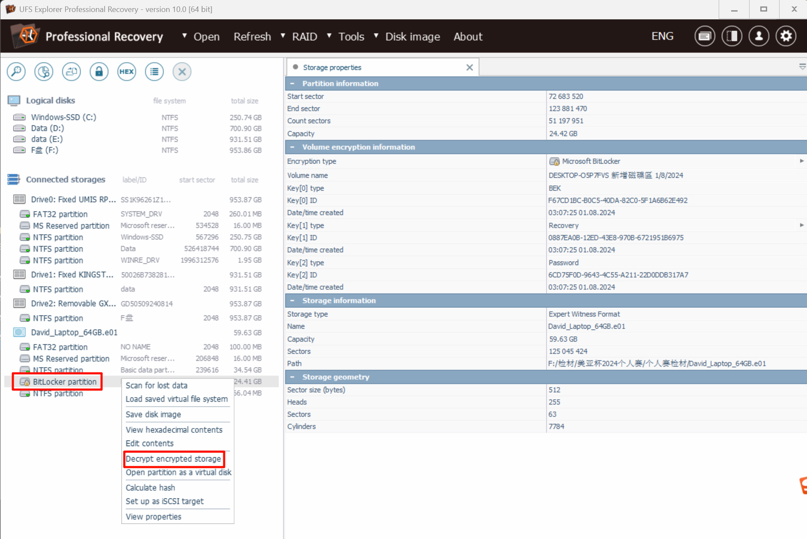Click the list view toolbar icon
The image size is (807, 539).
point(154,71)
